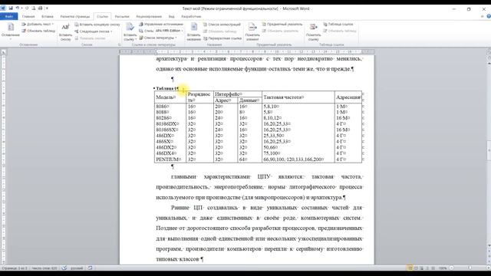Click macro recording icon in status bar
This screenshot has height=276, width=491.
coord(90,268)
